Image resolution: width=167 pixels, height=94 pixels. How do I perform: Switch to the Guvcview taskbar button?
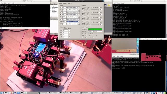(96, 93)
